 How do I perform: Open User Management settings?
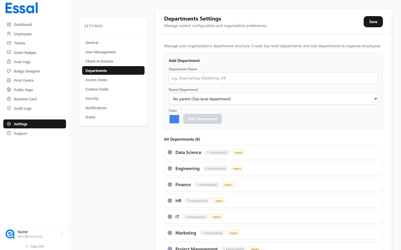coord(113,52)
